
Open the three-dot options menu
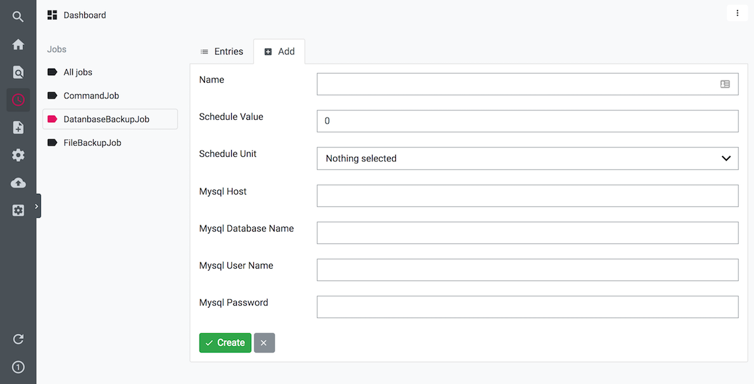point(737,13)
